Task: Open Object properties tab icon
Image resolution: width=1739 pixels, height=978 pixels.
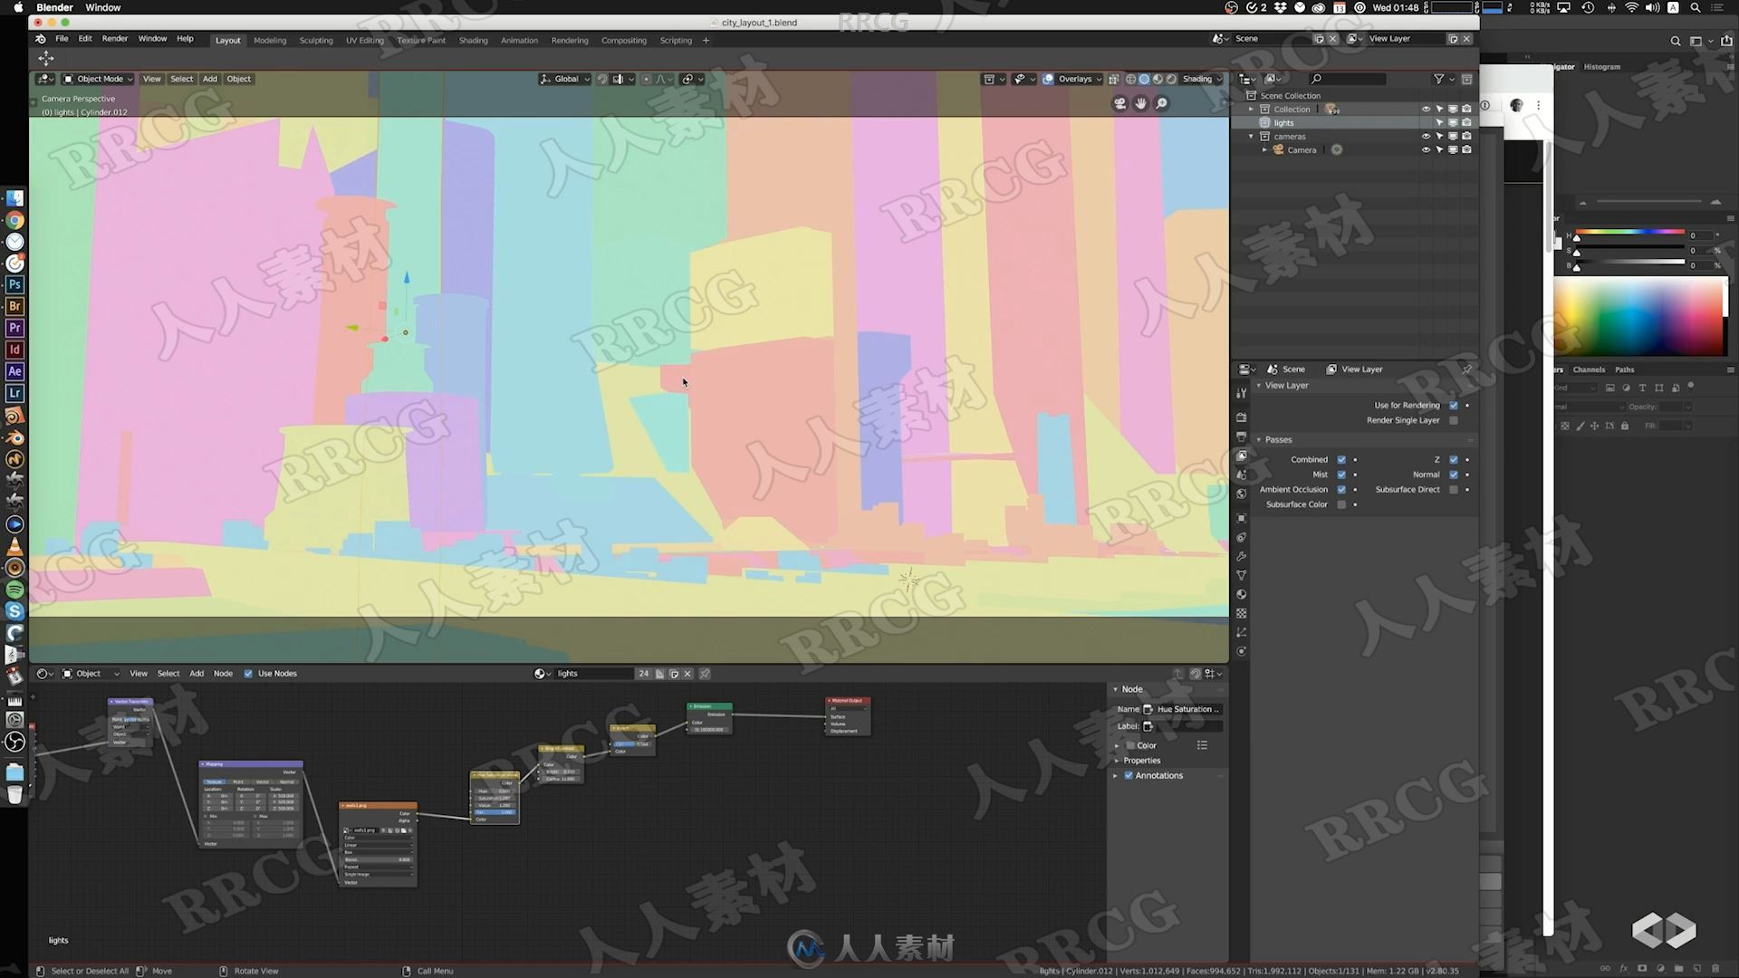Action: click(1242, 518)
